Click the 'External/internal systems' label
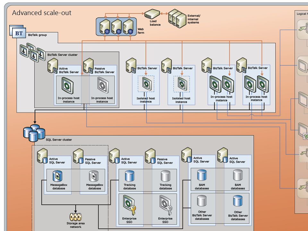This screenshot has height=231, width=308. (x=194, y=19)
